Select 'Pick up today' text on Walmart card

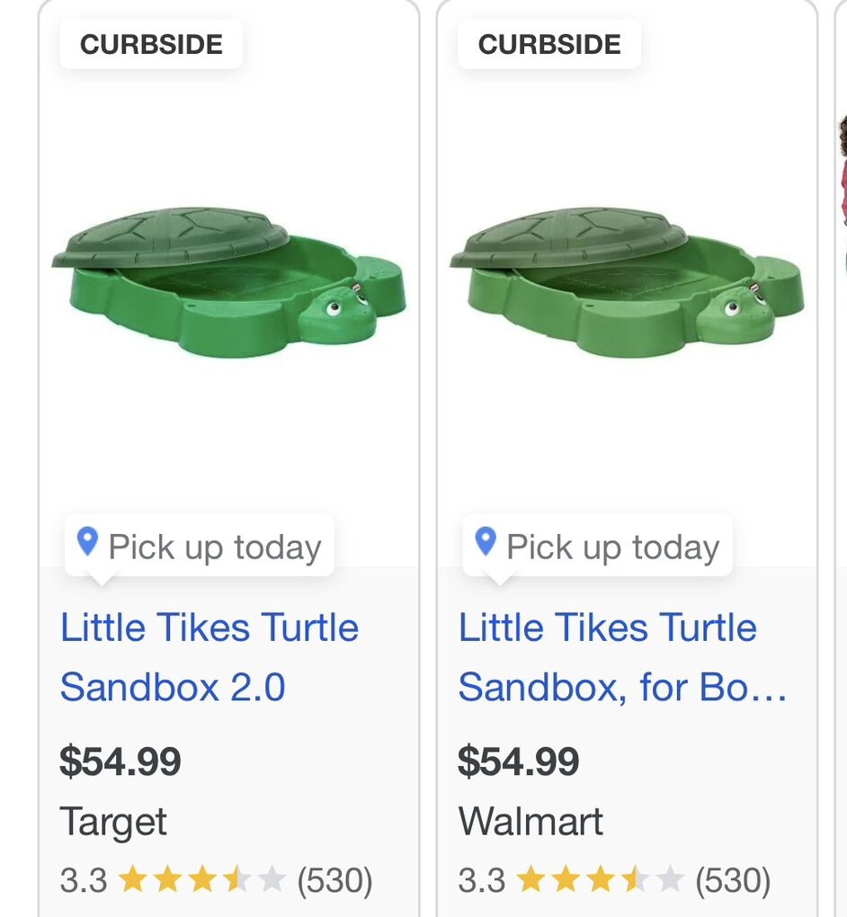(x=612, y=548)
